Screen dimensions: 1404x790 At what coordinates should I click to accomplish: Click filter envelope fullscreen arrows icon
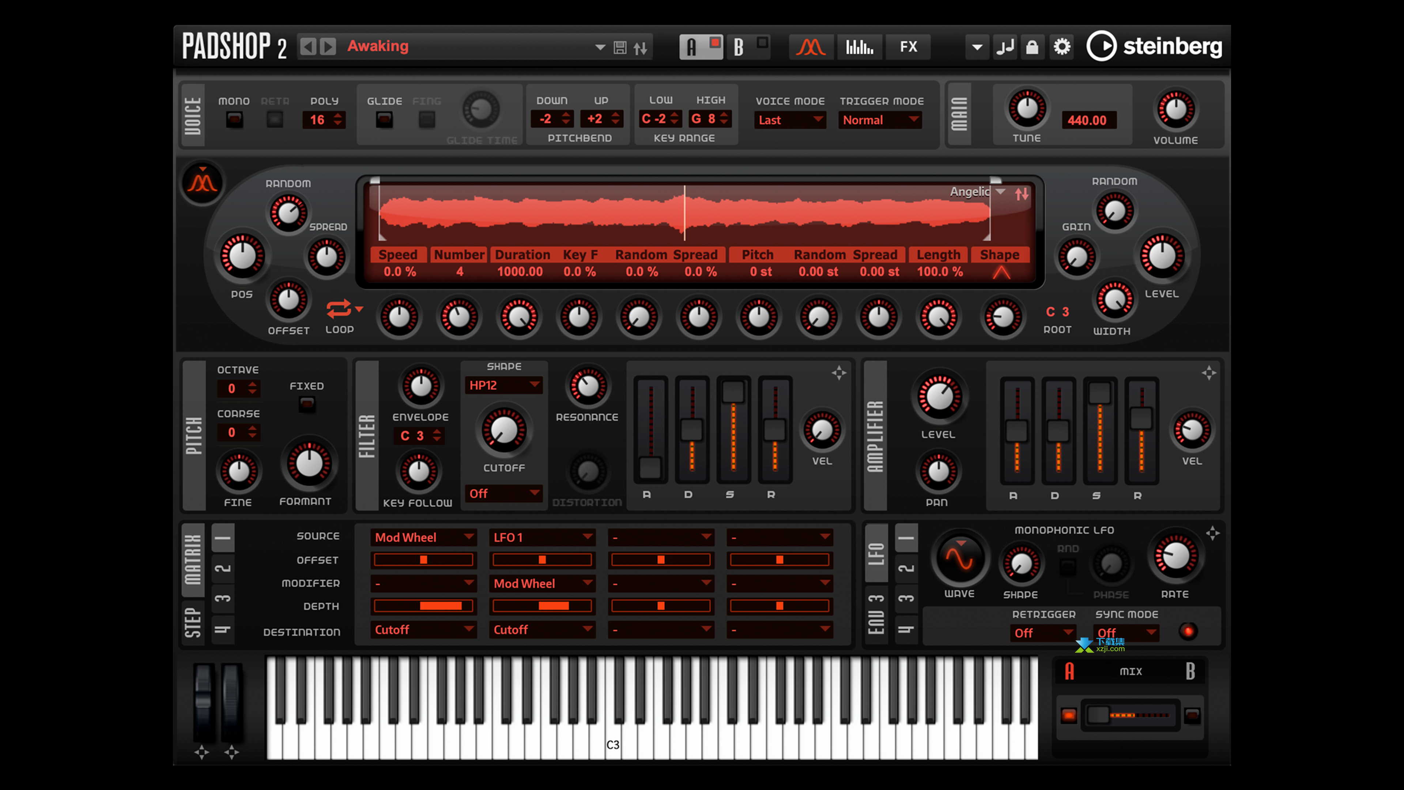coord(839,373)
